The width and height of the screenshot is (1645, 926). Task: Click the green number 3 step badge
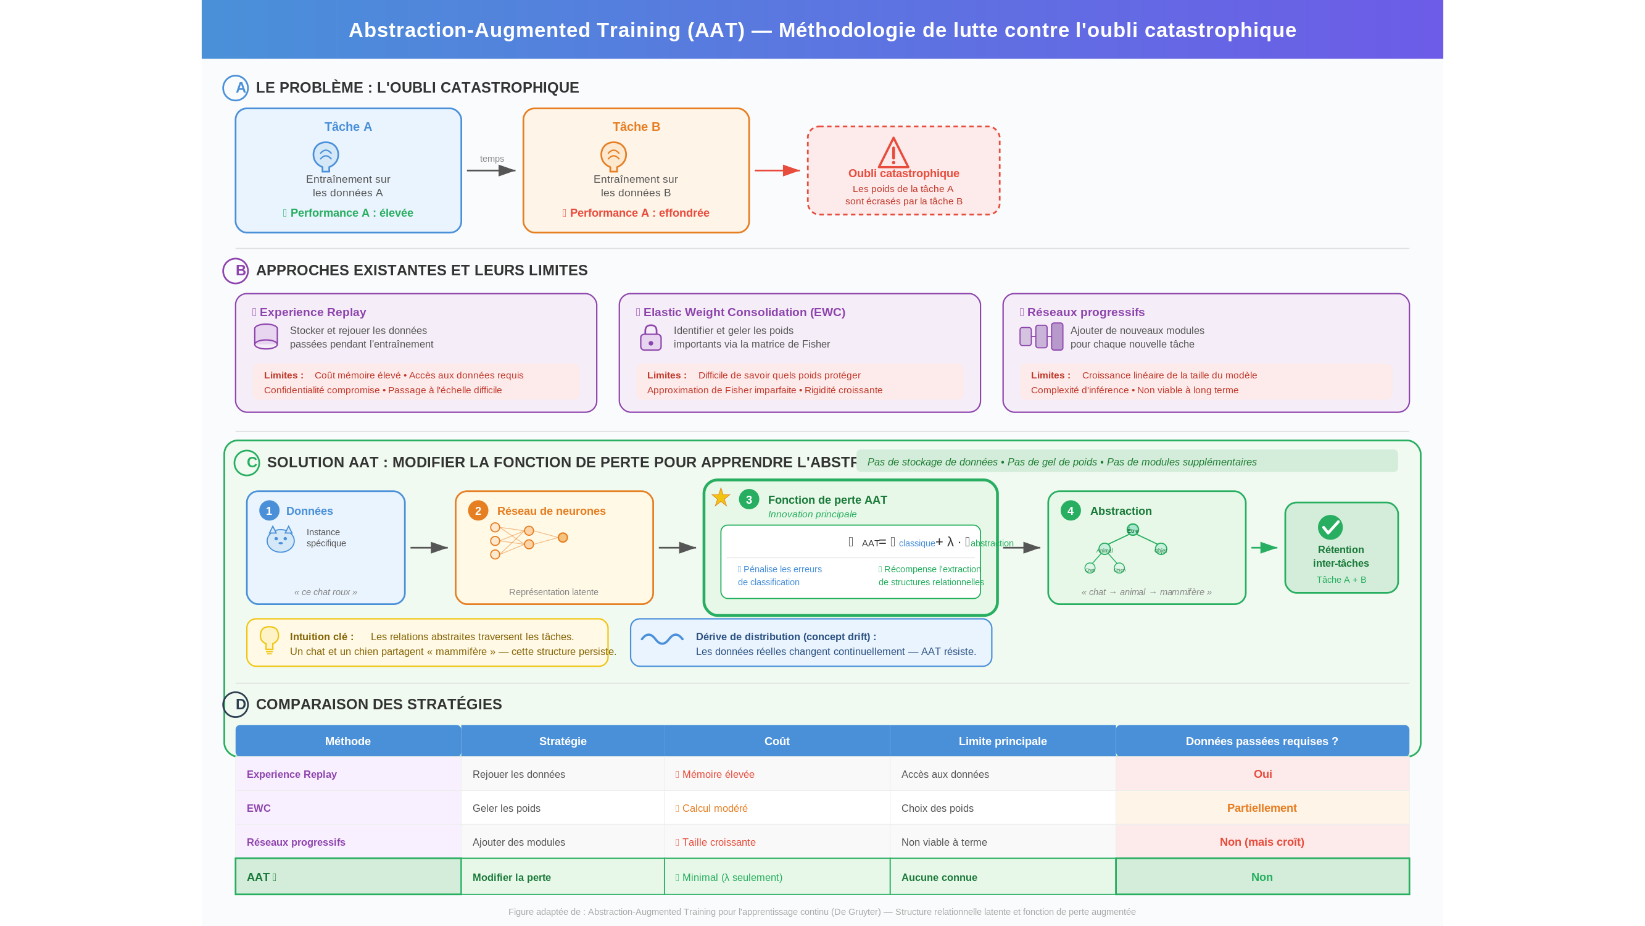tap(748, 500)
